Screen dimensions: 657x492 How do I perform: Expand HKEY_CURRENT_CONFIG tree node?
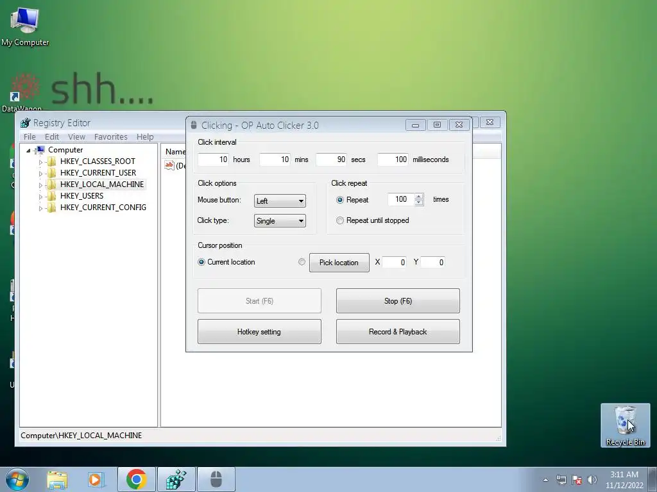point(40,208)
